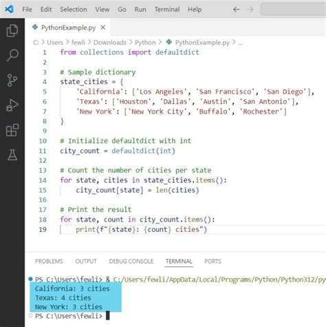The image size is (326, 327).
Task: Click the Python312 path link in terminal
Action: click(219, 279)
